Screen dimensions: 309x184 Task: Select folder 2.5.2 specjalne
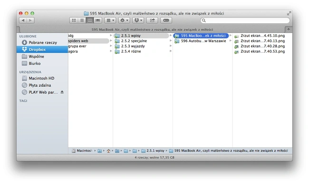click(143, 41)
